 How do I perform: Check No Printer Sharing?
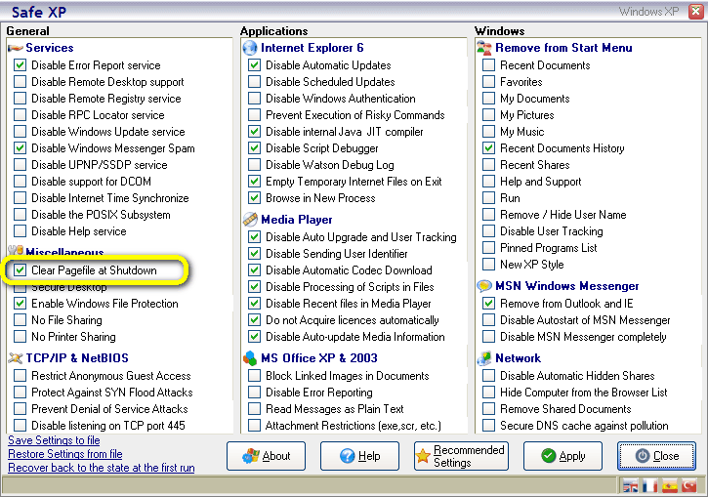point(20,337)
